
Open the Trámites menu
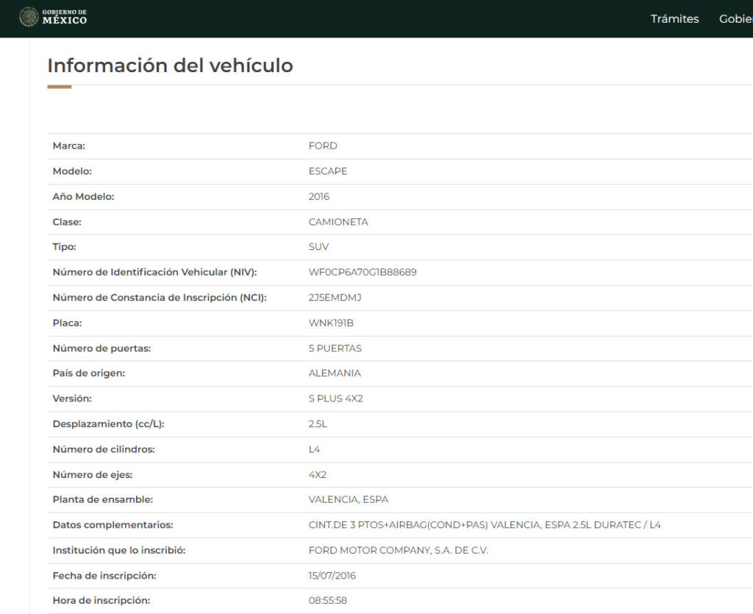(x=674, y=18)
